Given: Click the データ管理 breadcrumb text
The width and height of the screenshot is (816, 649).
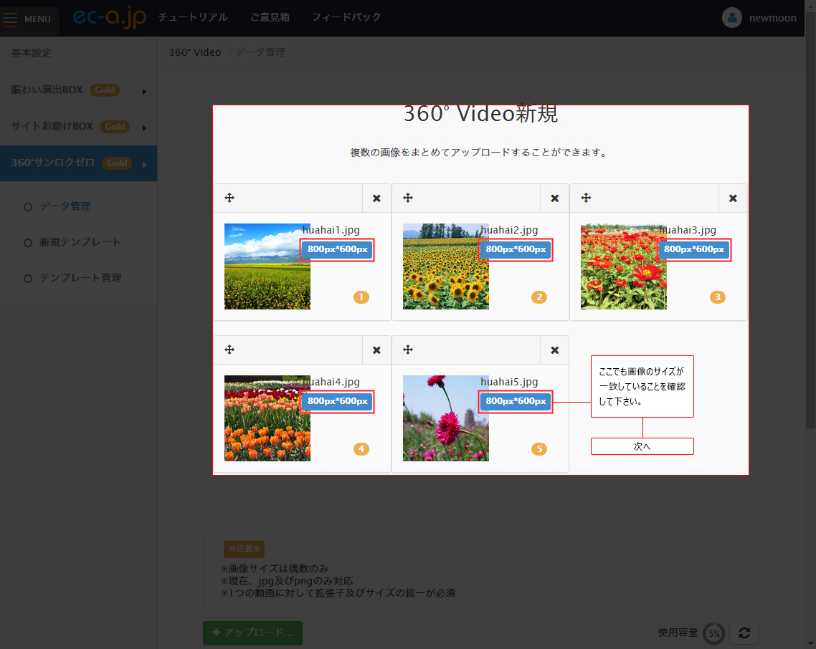Looking at the screenshot, I should coord(260,52).
